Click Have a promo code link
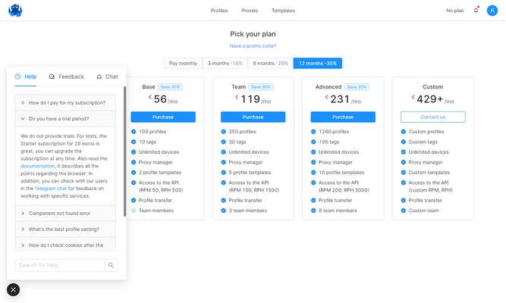Viewport: 506px width, 303px height. 253,46
